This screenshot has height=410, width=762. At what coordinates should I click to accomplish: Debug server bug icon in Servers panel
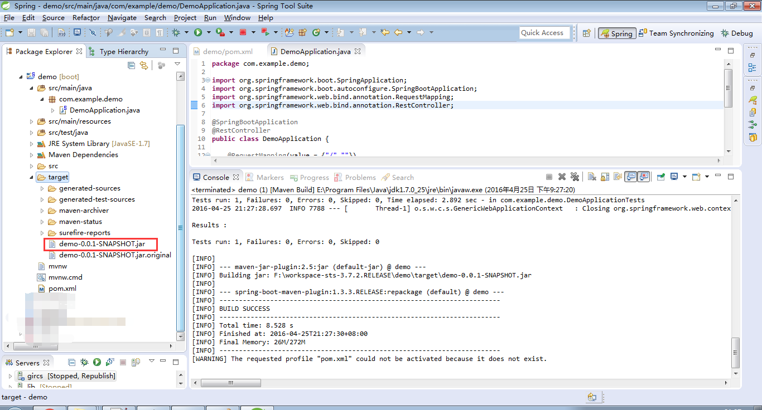click(x=84, y=362)
